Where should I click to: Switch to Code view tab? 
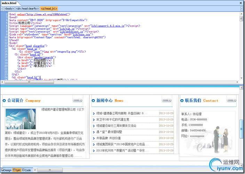click(26, 170)
